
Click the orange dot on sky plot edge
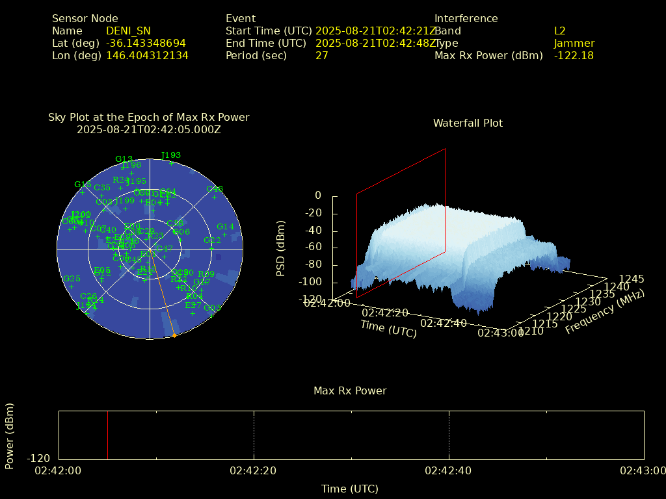click(x=174, y=335)
